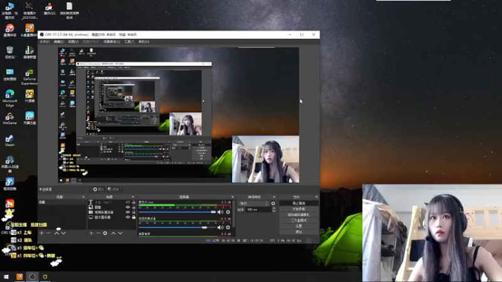Image resolution: width=502 pixels, height=282 pixels.
Task: Open the 帮助(H) menu in OBS
Action: (144, 42)
